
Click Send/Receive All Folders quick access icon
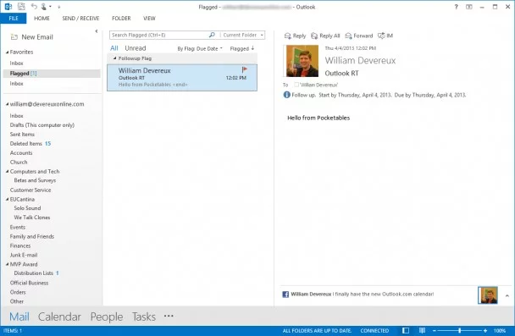21,6
